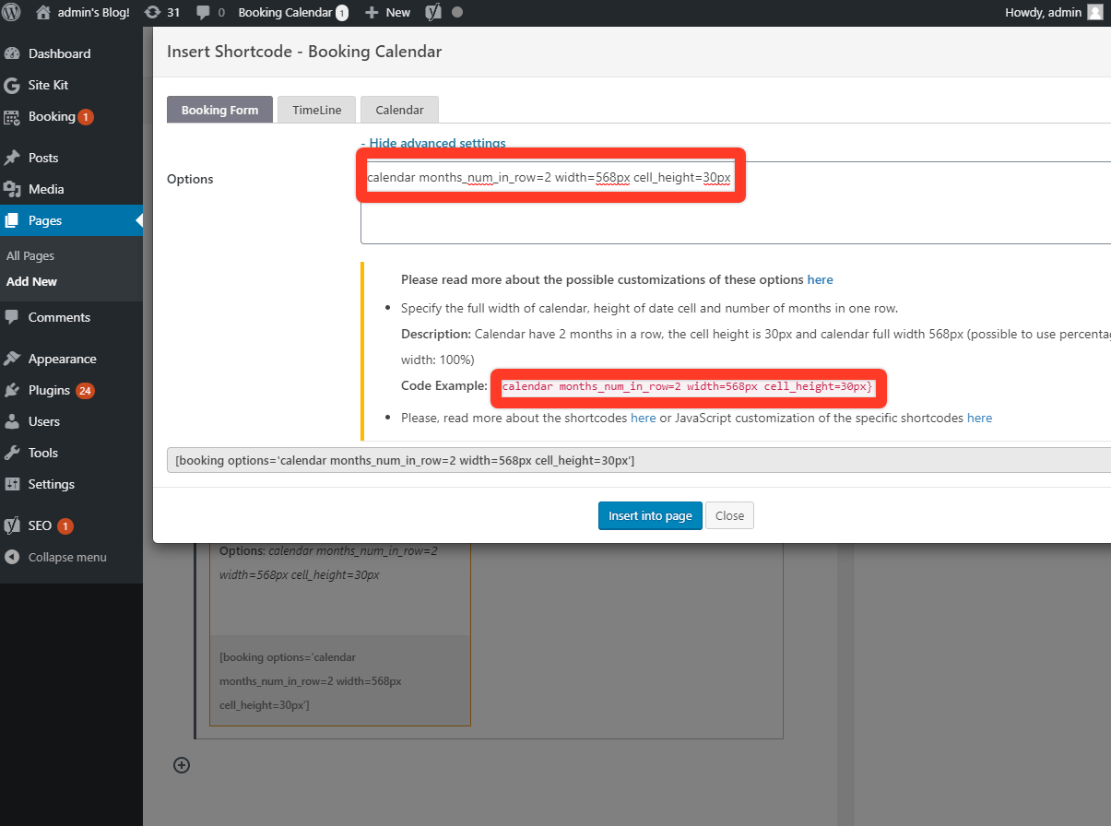Hide advanced settings

433,143
